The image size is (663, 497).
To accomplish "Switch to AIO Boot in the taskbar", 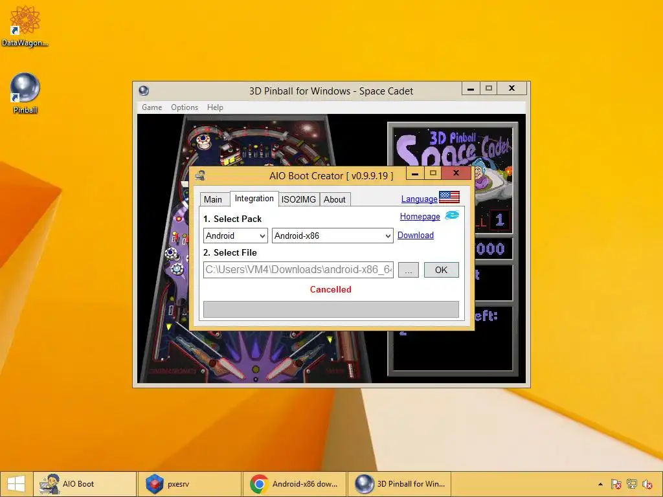I will point(85,484).
